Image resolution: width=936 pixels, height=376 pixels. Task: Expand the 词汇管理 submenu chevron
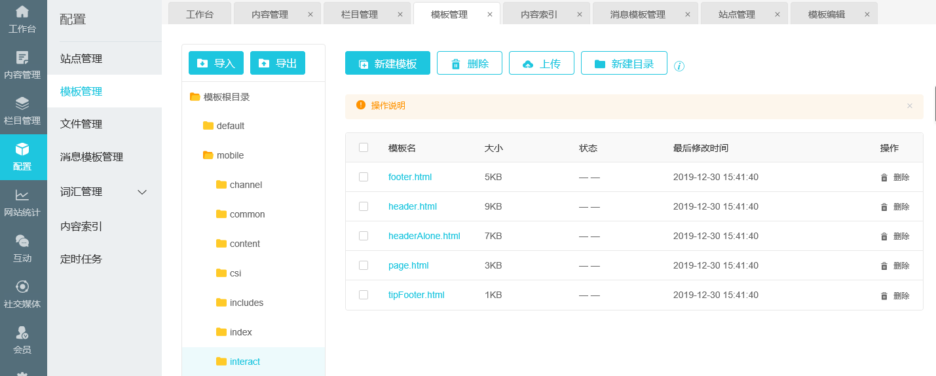click(x=142, y=192)
